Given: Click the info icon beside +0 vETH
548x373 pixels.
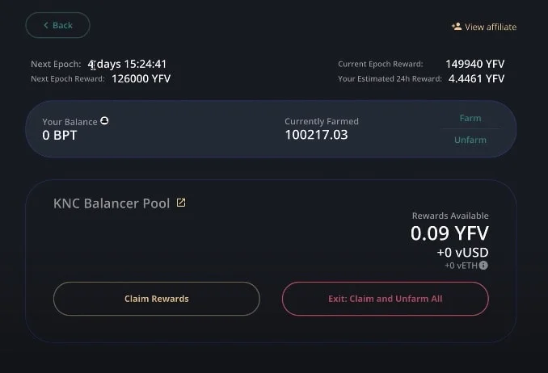Looking at the screenshot, I should click(483, 265).
